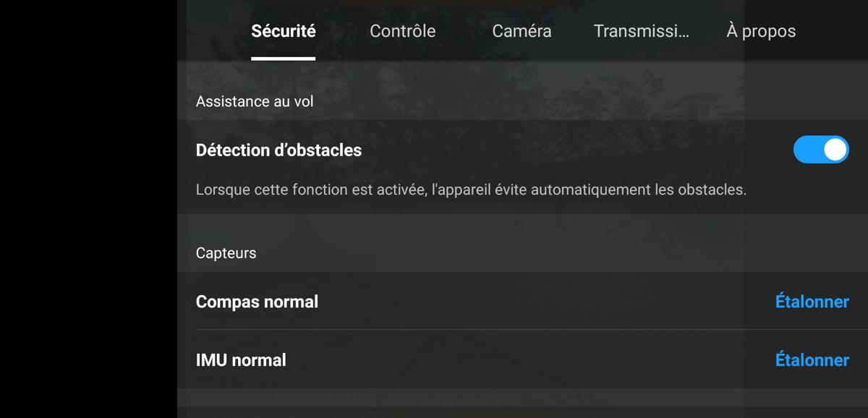Image resolution: width=868 pixels, height=418 pixels.
Task: Select the IMU normal status text
Action: 241,360
